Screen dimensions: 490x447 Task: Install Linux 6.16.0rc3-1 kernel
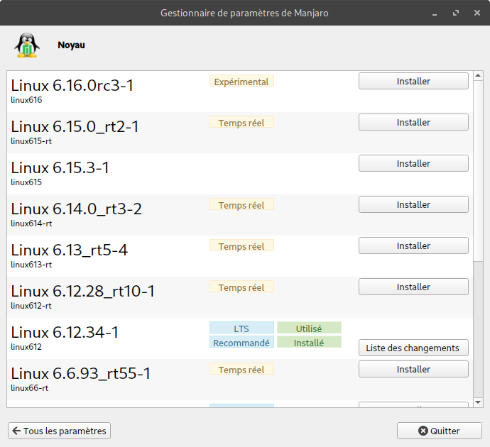pyautogui.click(x=413, y=81)
